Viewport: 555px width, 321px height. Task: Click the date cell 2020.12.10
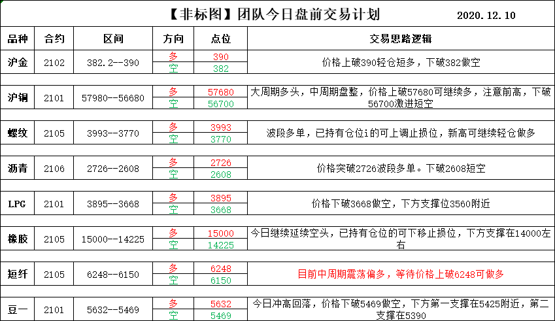(486, 15)
